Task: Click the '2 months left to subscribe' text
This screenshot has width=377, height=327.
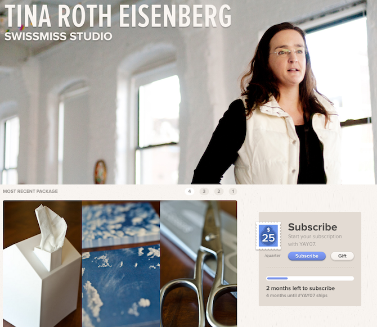Action: [x=300, y=288]
